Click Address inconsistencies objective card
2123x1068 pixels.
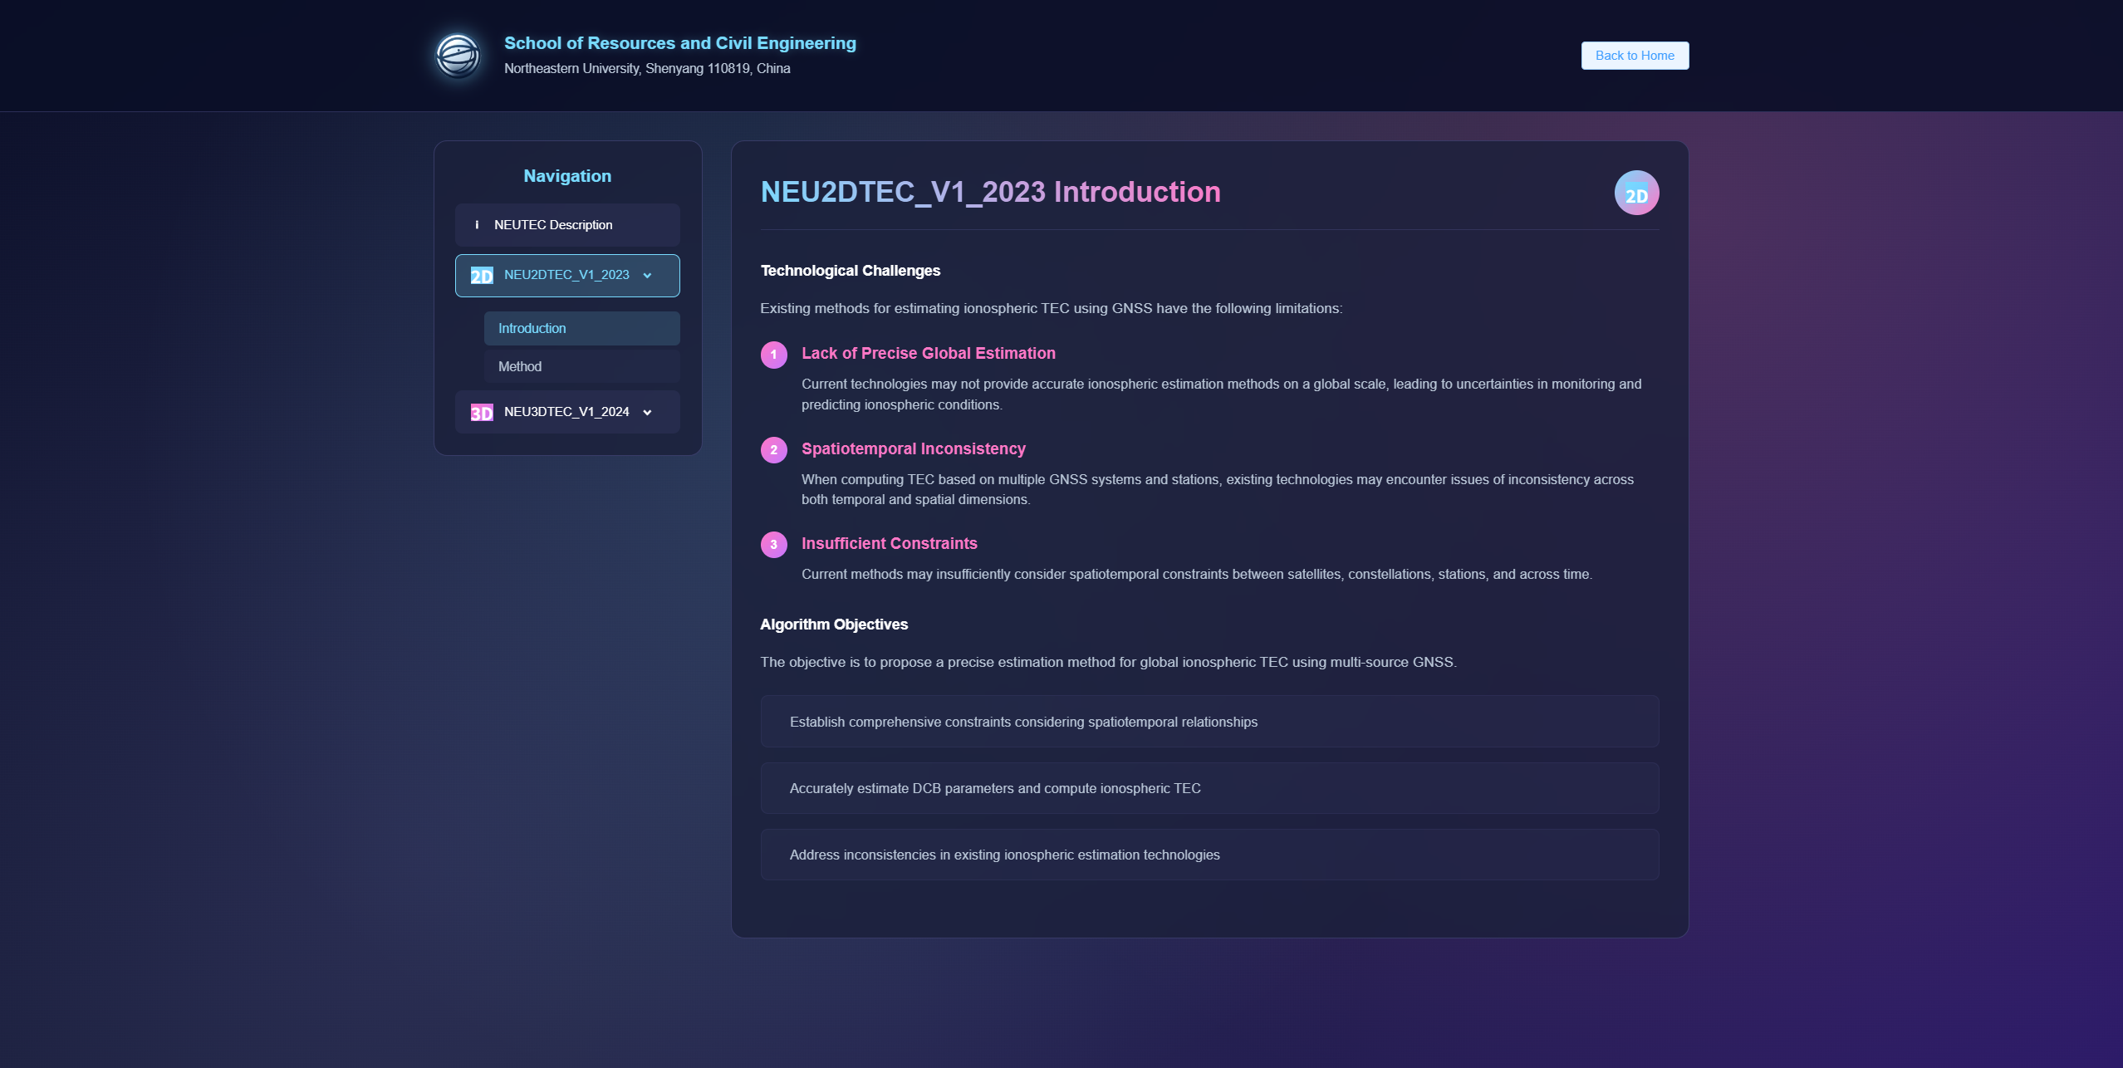click(x=1209, y=855)
